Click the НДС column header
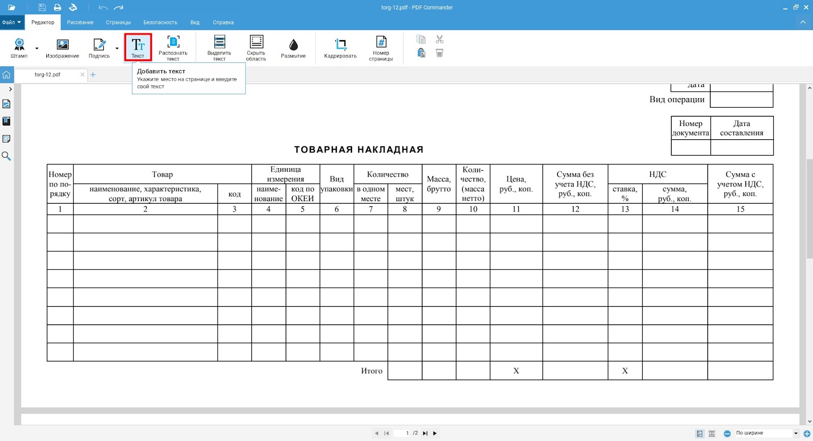This screenshot has width=813, height=441. click(x=658, y=174)
